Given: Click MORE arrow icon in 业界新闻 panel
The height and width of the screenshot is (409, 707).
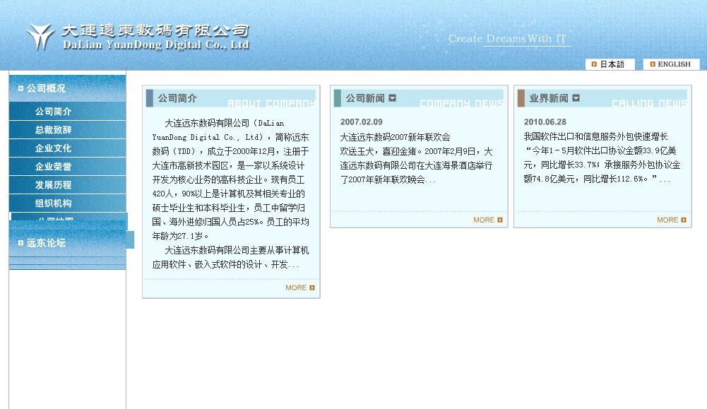Looking at the screenshot, I should [684, 220].
